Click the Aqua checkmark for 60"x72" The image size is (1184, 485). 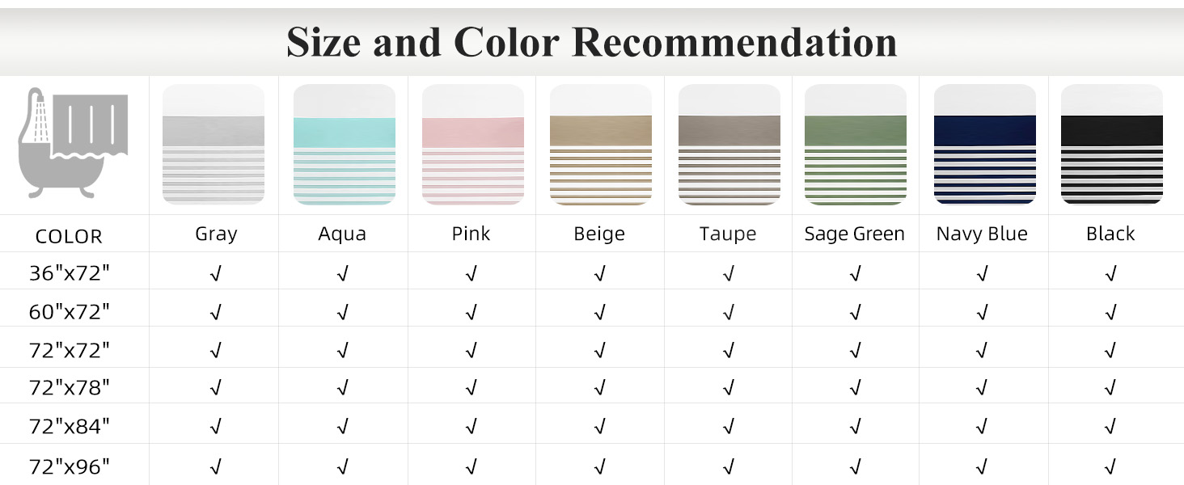click(x=343, y=311)
